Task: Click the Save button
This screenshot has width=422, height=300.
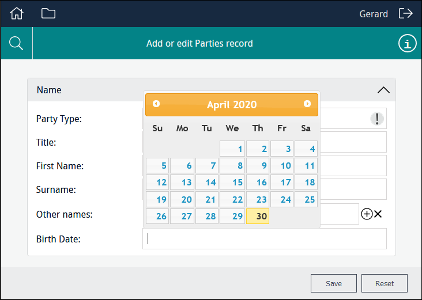Action: coord(334,283)
